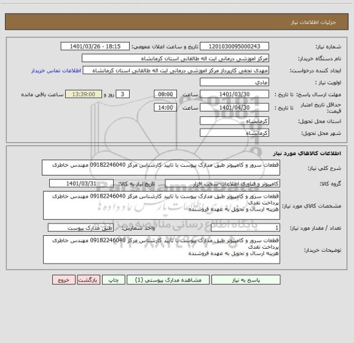354x343 pixels.
Task: Click the نام دستگاه خریدار label
Action: 320,59
